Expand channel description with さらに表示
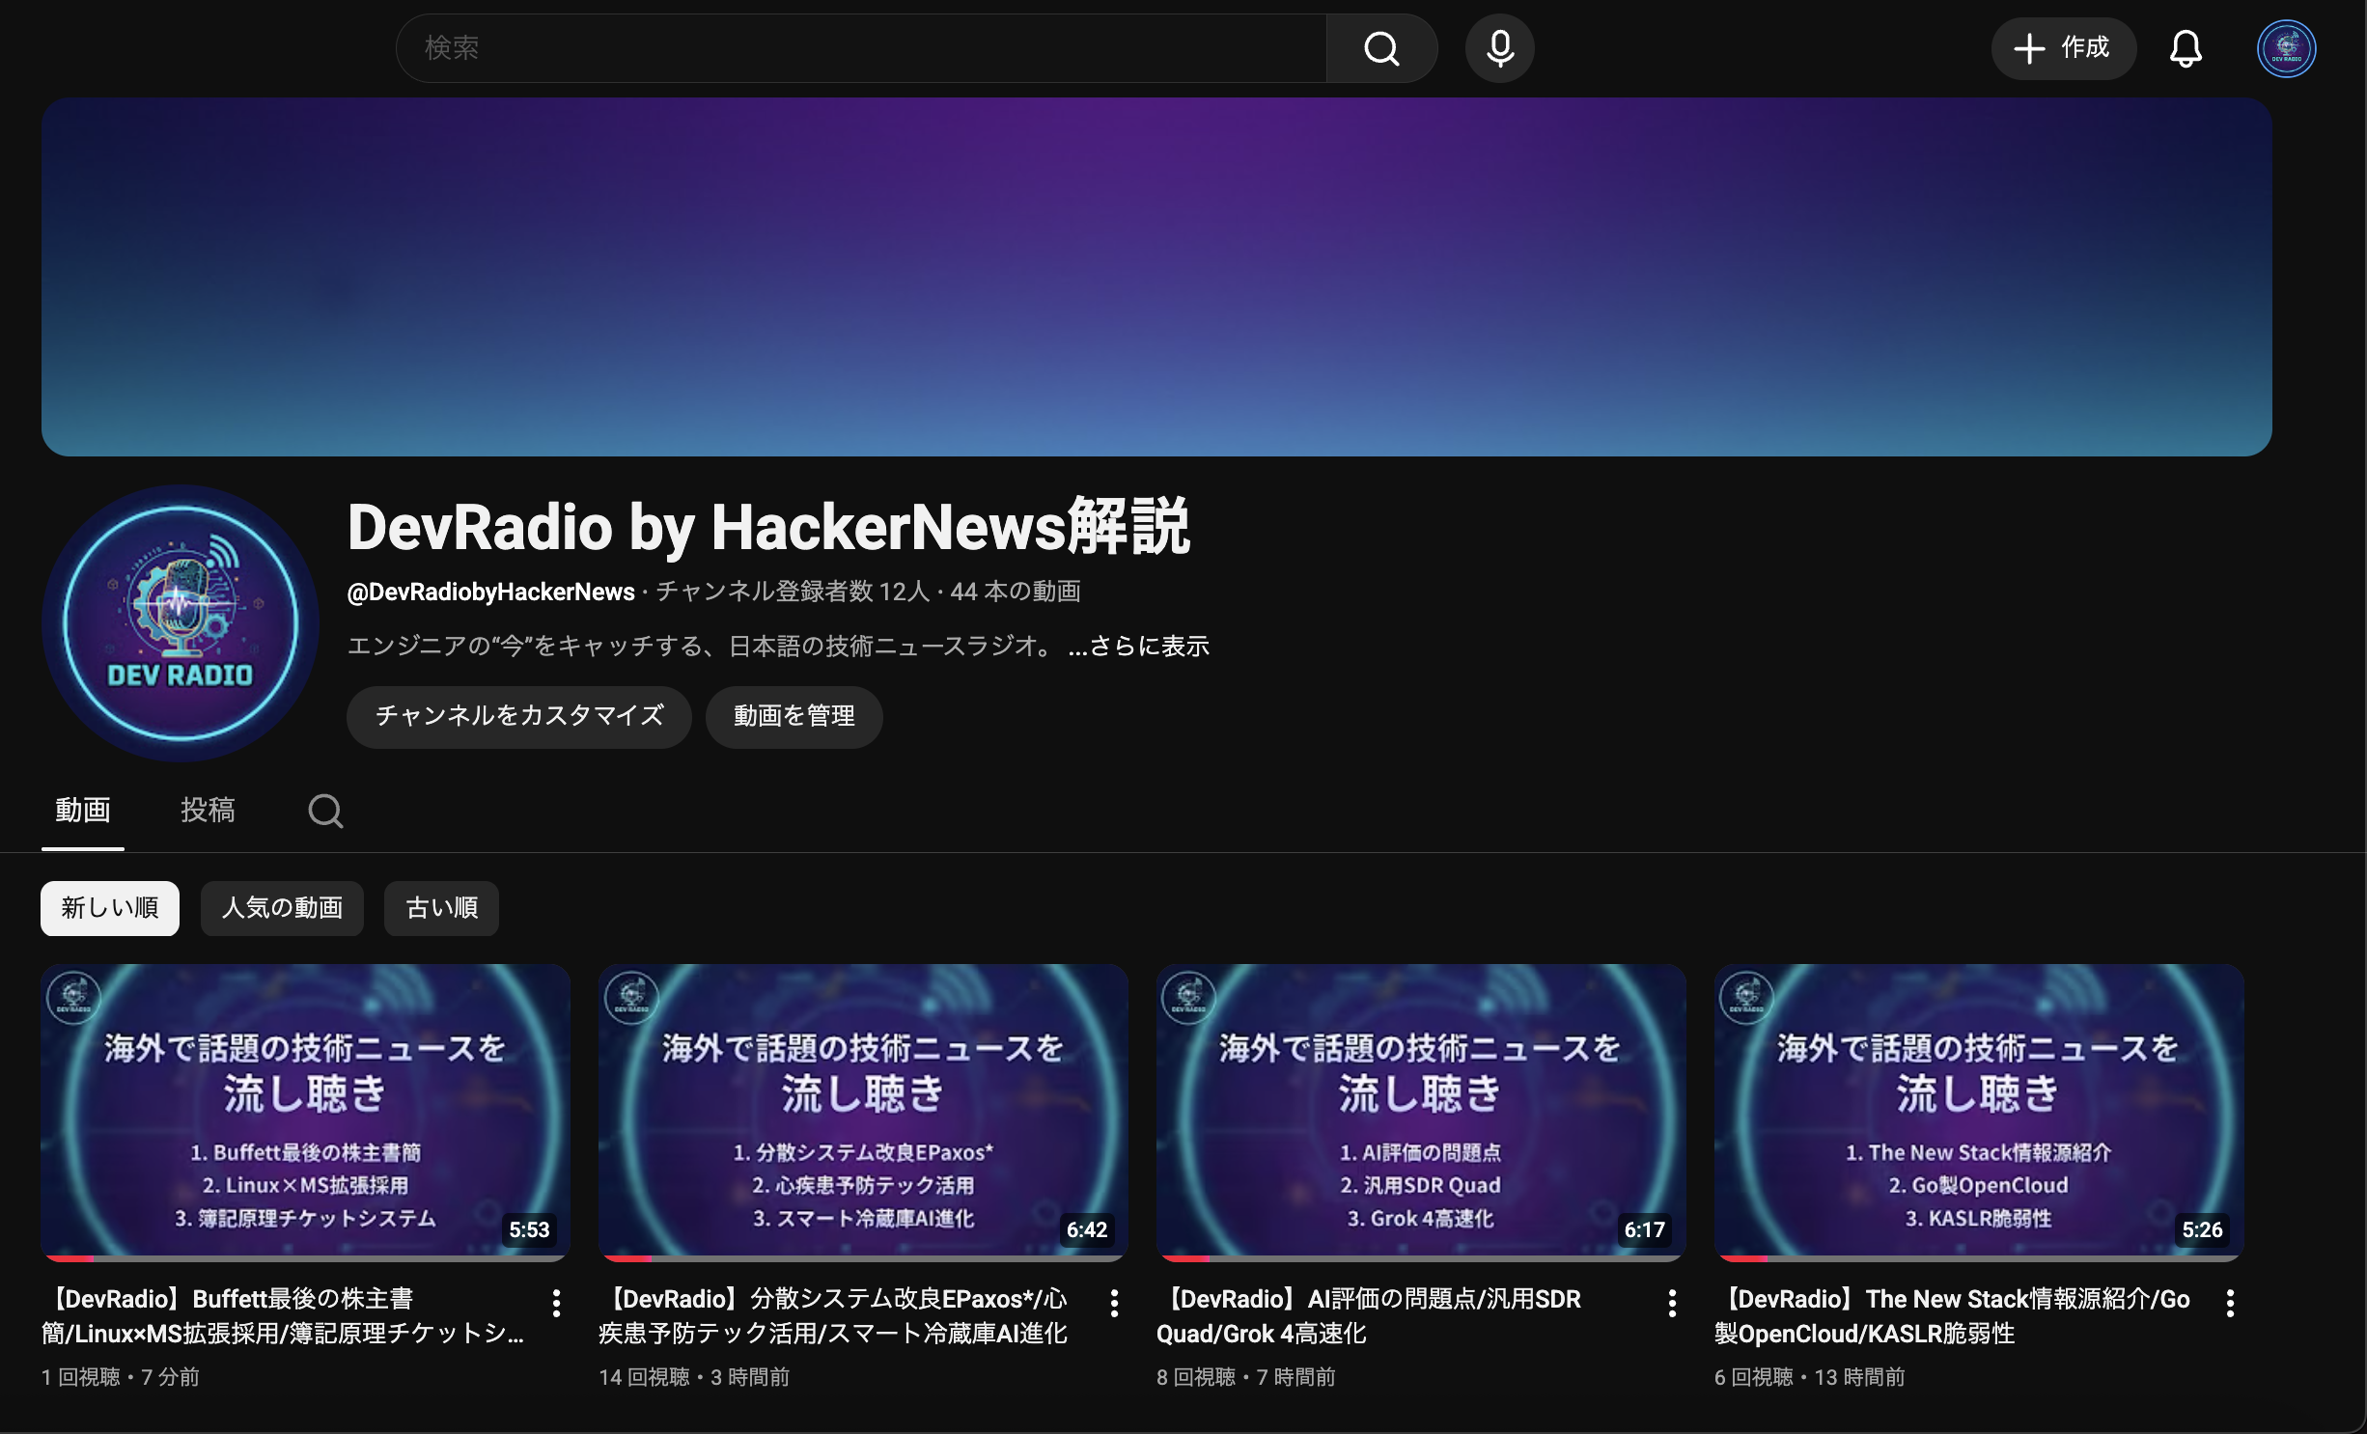 1139,646
